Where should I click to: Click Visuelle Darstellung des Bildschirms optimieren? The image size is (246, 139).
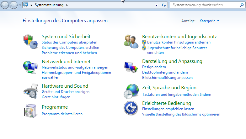181,114
